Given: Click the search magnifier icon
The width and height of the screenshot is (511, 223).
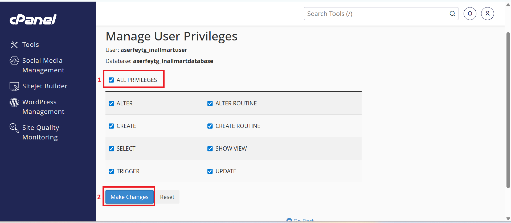Looking at the screenshot, I should 452,14.
